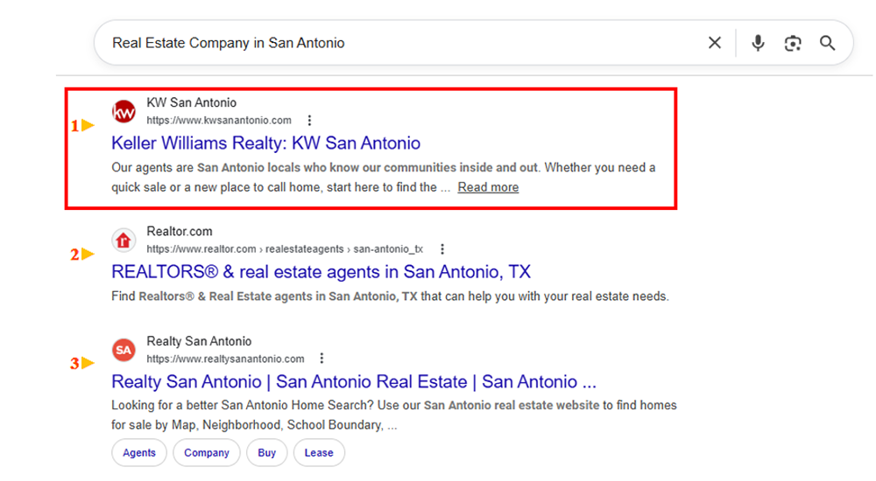Screen dimensions: 876x481
Task: Click the snippet 'Find Realtors® & Real Estate agents'
Action: tap(390, 296)
